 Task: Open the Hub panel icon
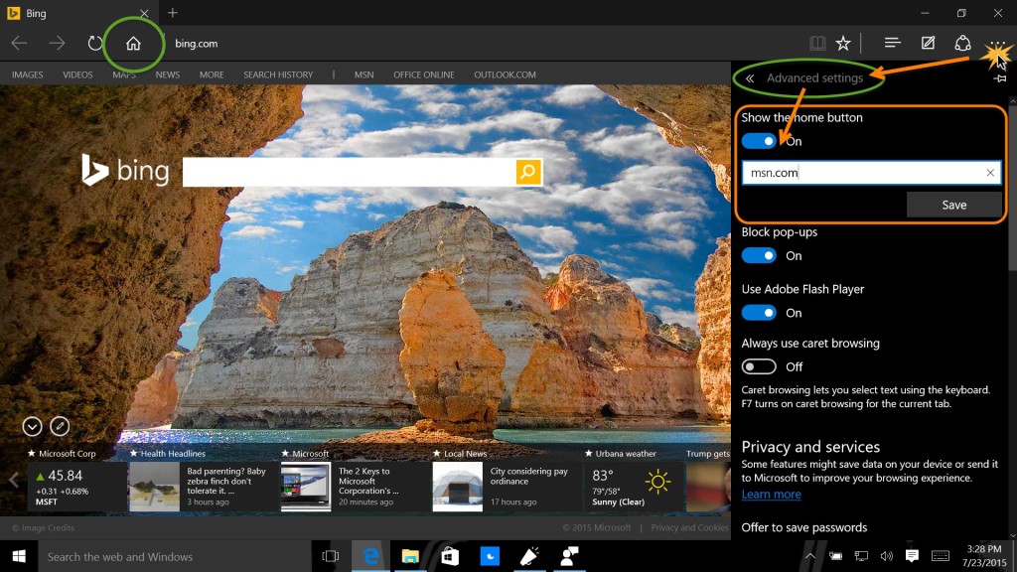(x=892, y=44)
